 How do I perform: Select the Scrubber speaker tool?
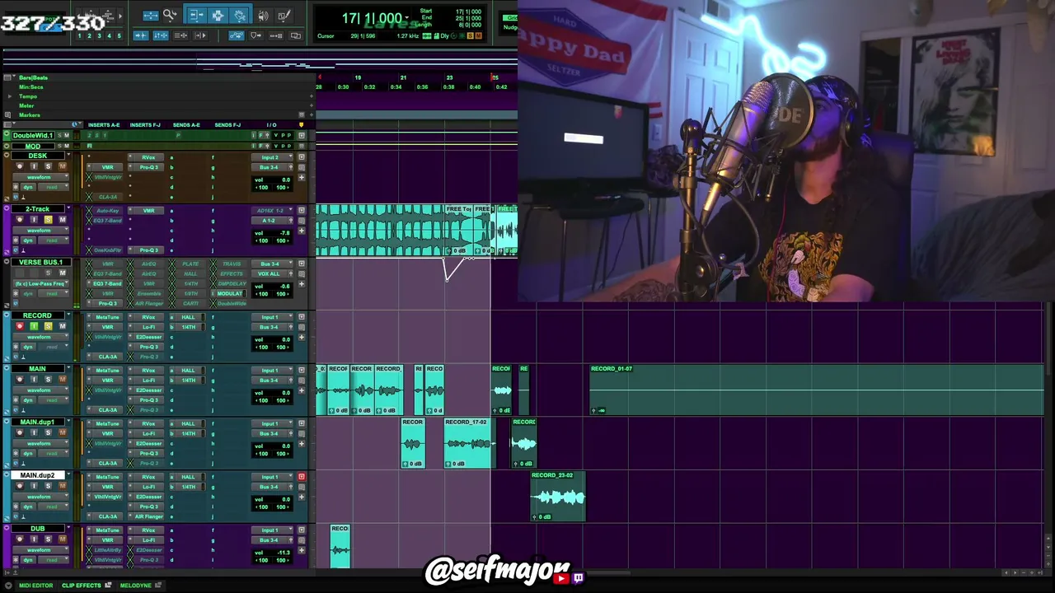pos(263,15)
